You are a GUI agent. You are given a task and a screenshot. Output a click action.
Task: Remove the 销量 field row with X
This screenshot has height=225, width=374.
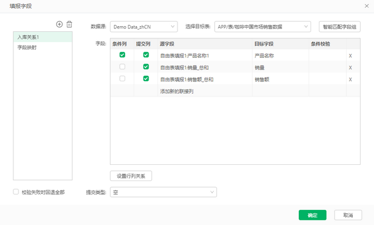(x=350, y=67)
